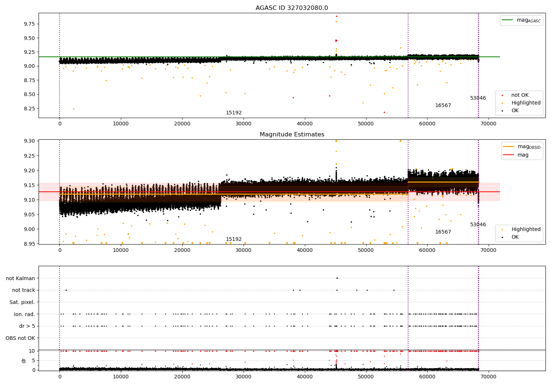Click the '9.20' y-tick in the middle plot
The image size is (551, 385).
[x=30, y=170]
